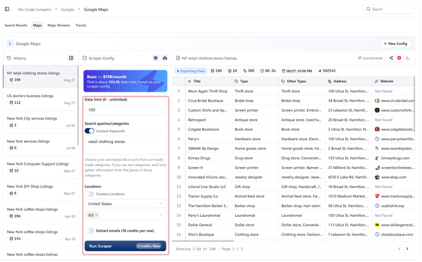This screenshot has width=422, height=262.
Task: Open the Maps Reviews tab
Action: pos(59,25)
